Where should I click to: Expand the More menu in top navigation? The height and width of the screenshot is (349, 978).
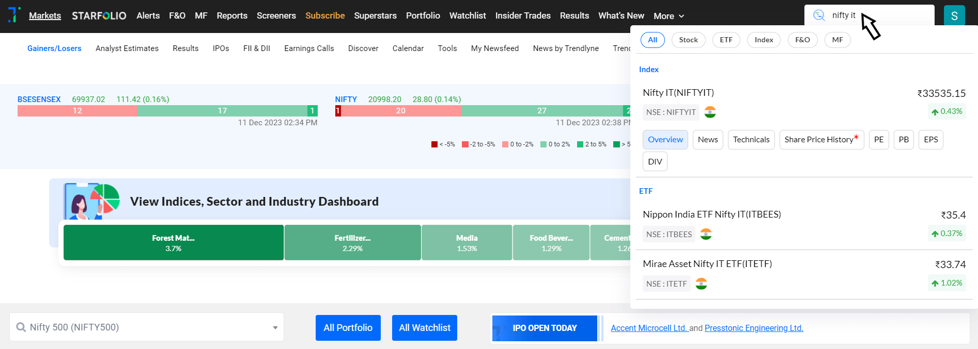669,16
